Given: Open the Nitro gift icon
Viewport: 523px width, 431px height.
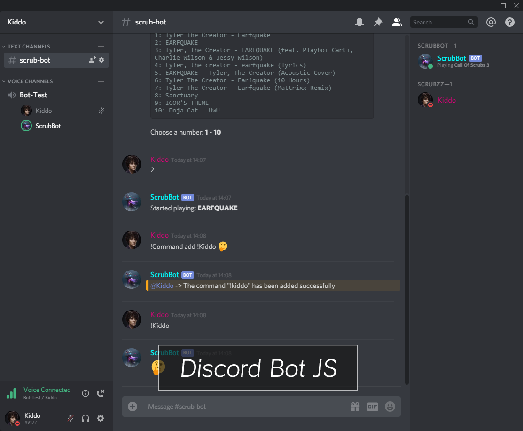Looking at the screenshot, I should [355, 407].
